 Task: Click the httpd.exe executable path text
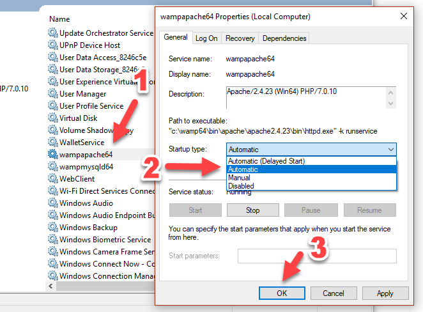tap(273, 131)
